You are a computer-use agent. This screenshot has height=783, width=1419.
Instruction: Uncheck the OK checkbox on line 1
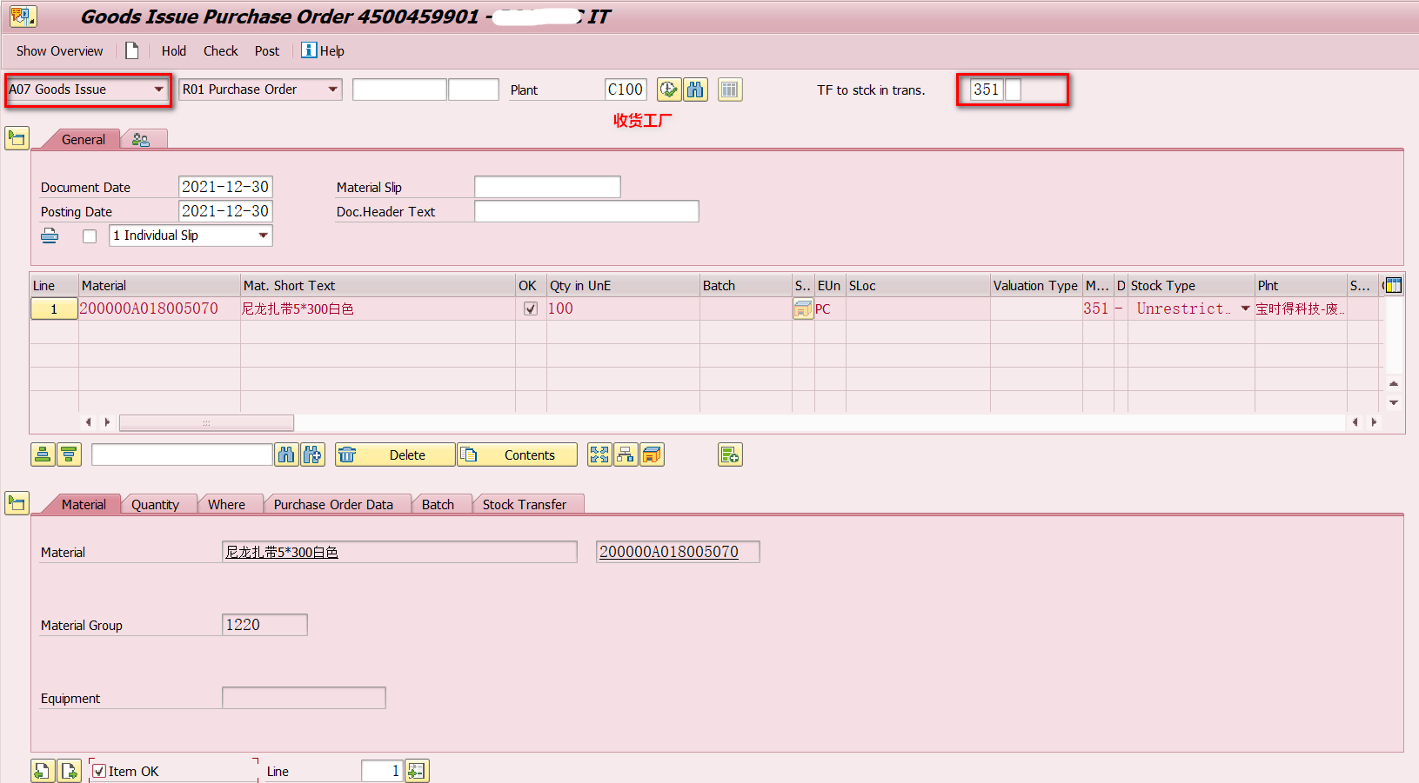click(x=530, y=309)
